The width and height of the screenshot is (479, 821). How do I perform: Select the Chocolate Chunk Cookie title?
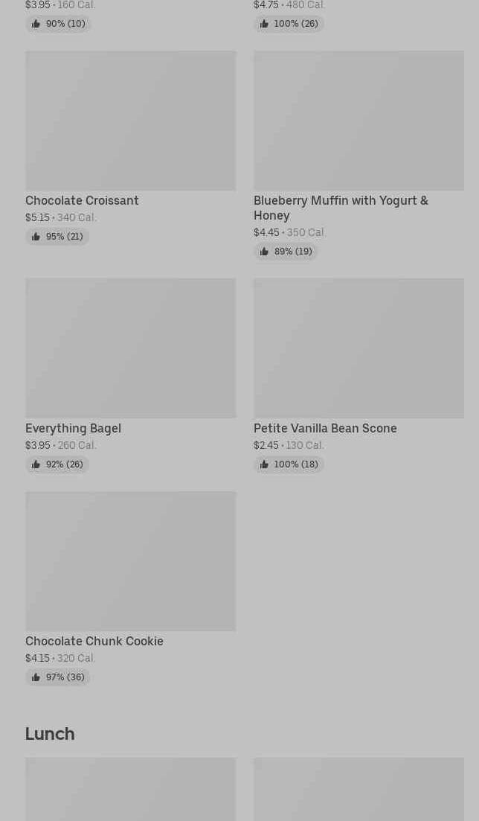point(94,641)
